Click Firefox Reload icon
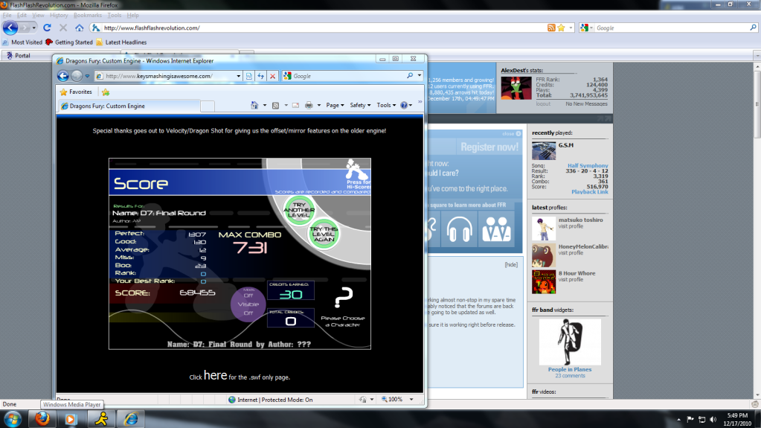 pos(47,28)
